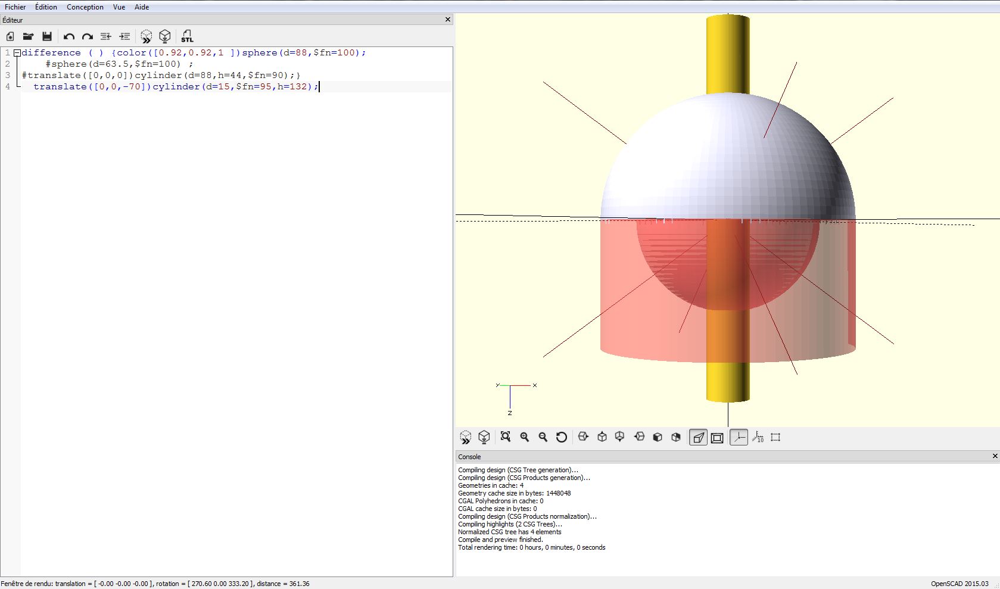This screenshot has height=589, width=1000.
Task: Toggle Perspective projection in the viewer toolbar
Action: click(697, 438)
